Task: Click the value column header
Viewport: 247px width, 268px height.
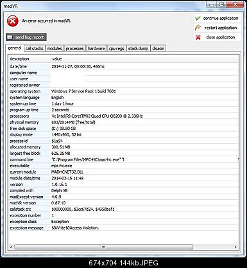Action: (x=144, y=59)
